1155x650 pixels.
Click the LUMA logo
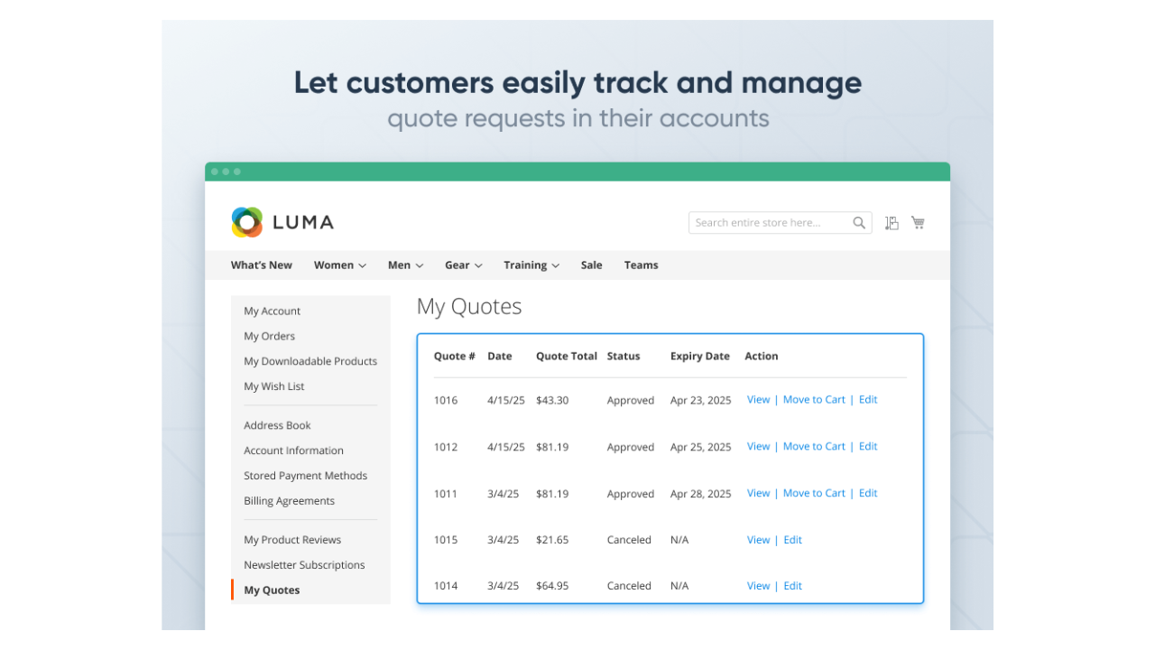pyautogui.click(x=282, y=222)
